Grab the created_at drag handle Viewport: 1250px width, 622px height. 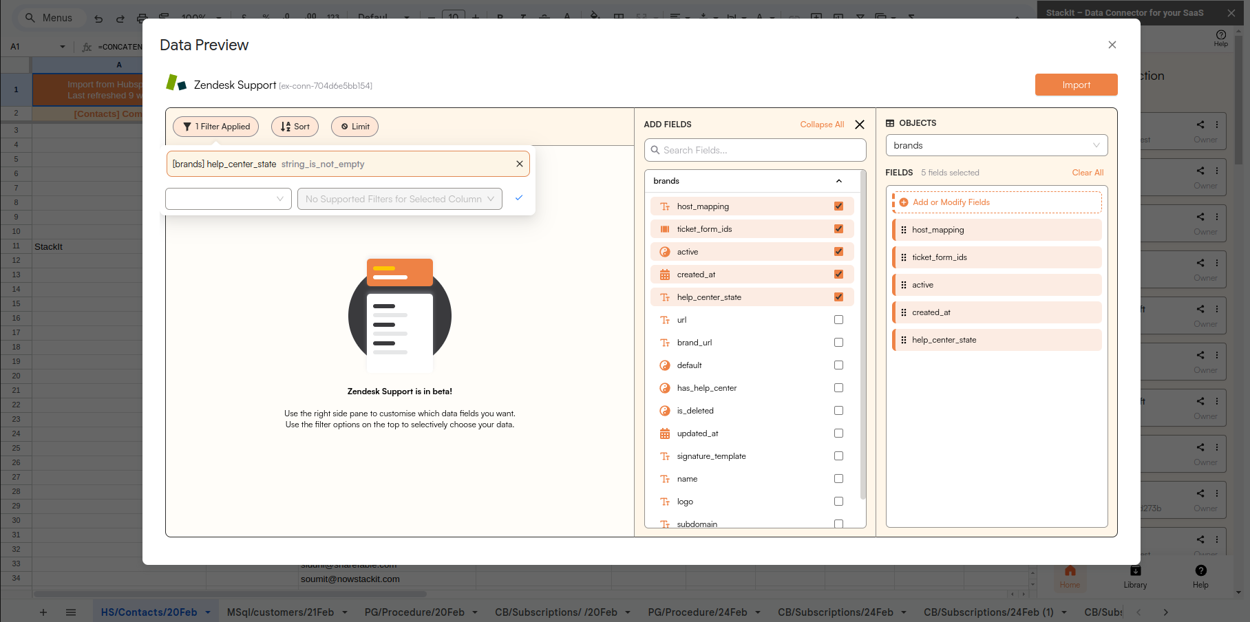coord(904,312)
